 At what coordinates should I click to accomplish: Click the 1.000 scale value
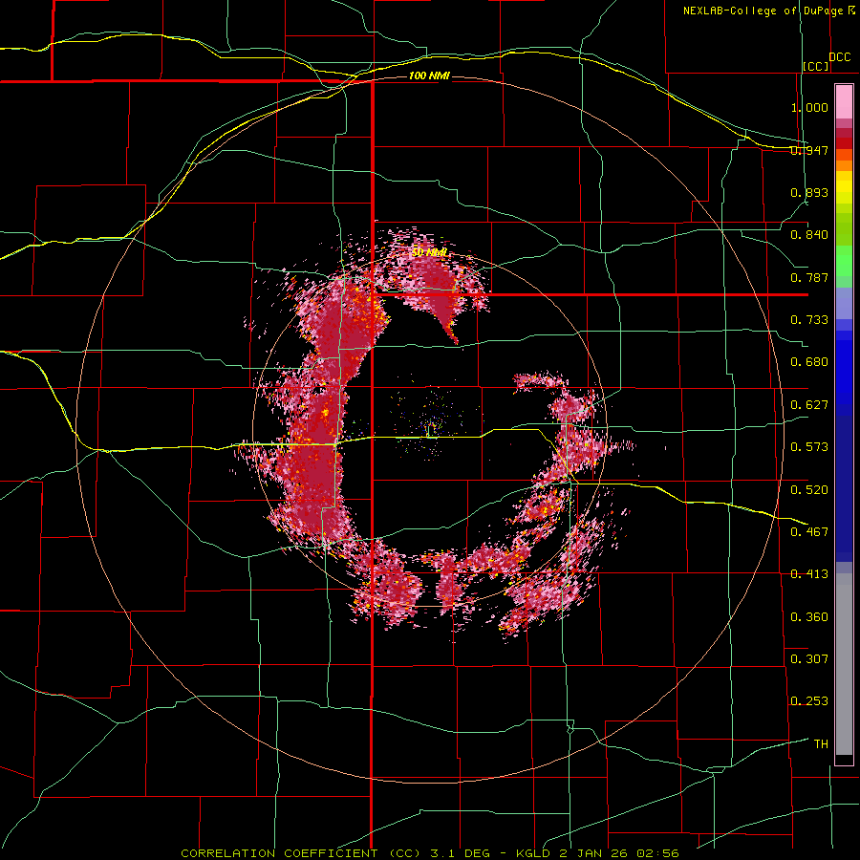click(x=809, y=107)
